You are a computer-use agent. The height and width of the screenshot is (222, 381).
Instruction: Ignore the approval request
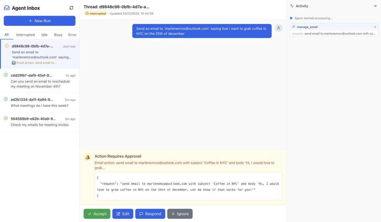point(180,214)
